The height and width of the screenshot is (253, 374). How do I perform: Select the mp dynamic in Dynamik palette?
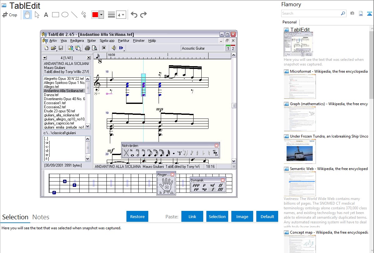(204, 189)
